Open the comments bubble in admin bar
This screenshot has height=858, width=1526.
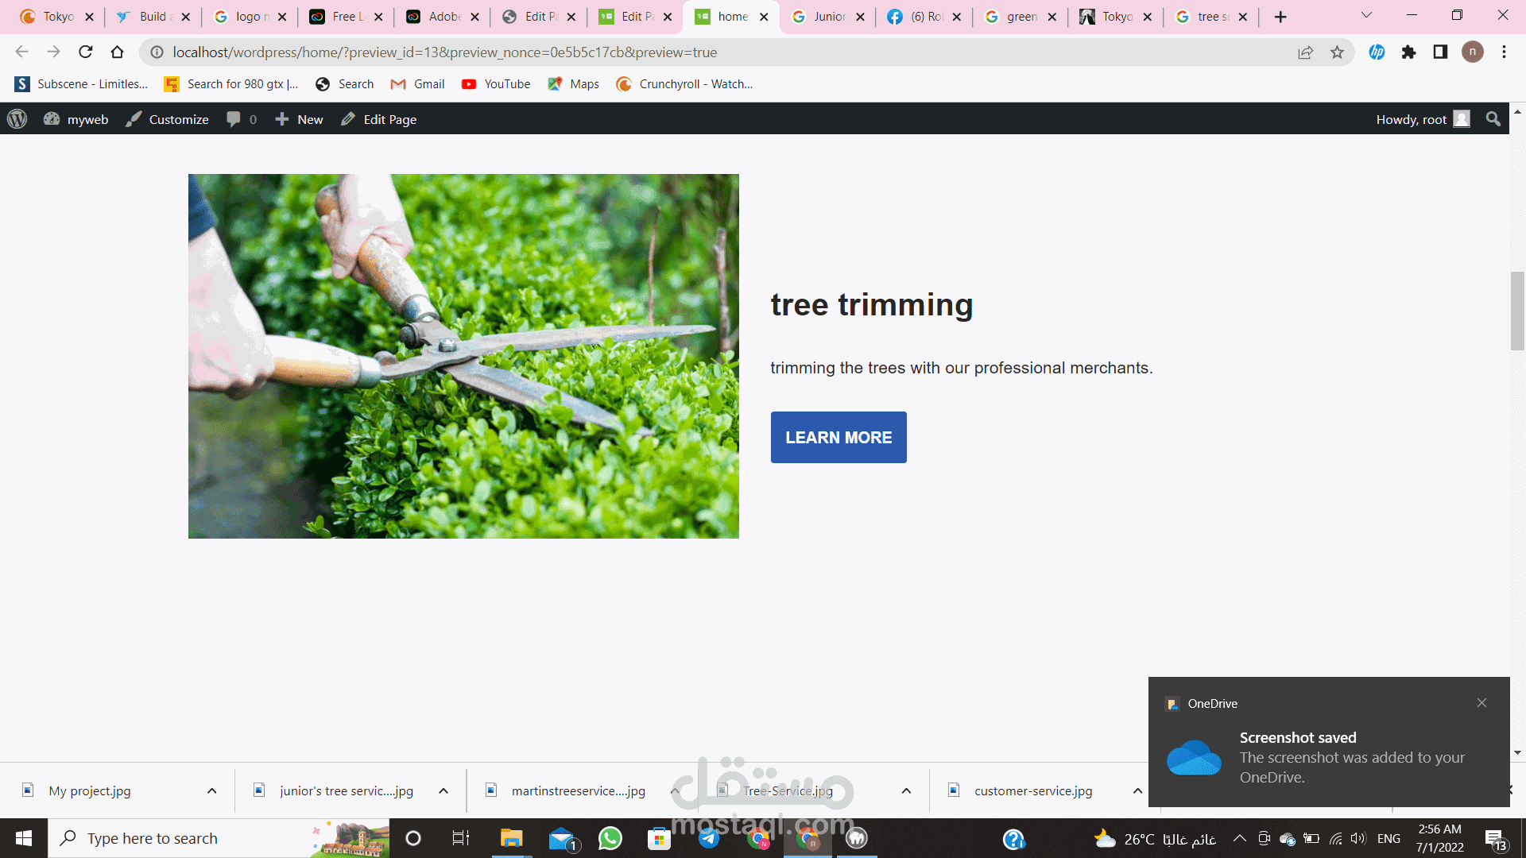point(241,119)
